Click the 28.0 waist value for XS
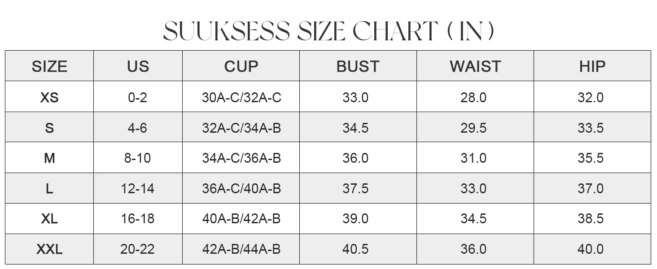Image resolution: width=657 pixels, height=269 pixels. (473, 97)
